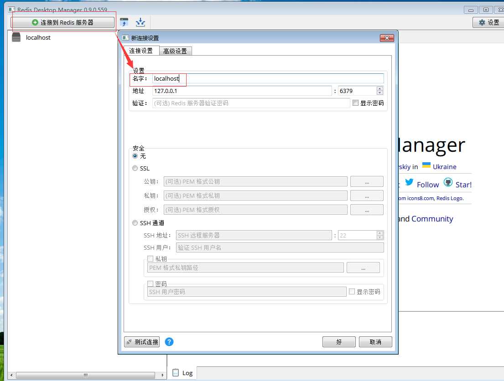Click the scrollbar right arrow in the connections panel

163,375
